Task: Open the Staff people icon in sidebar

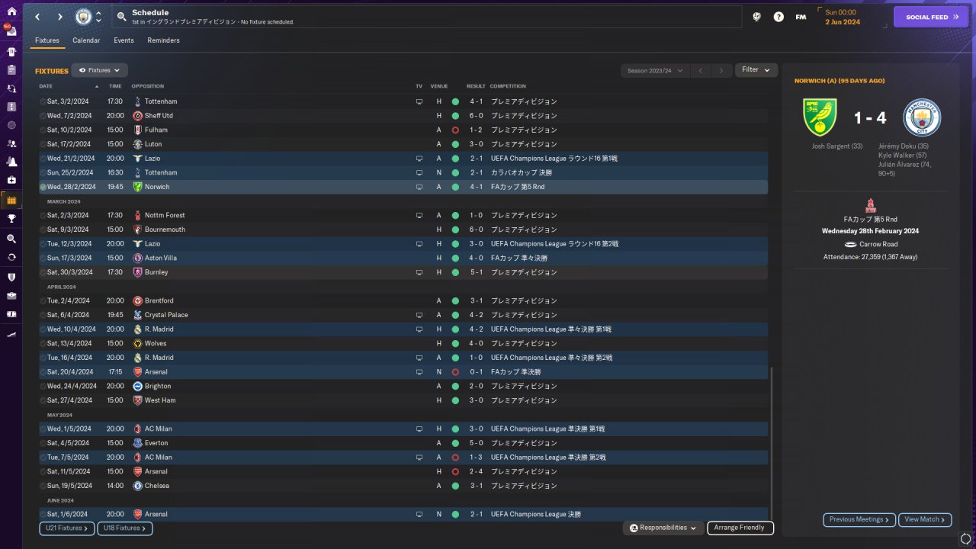Action: [11, 143]
